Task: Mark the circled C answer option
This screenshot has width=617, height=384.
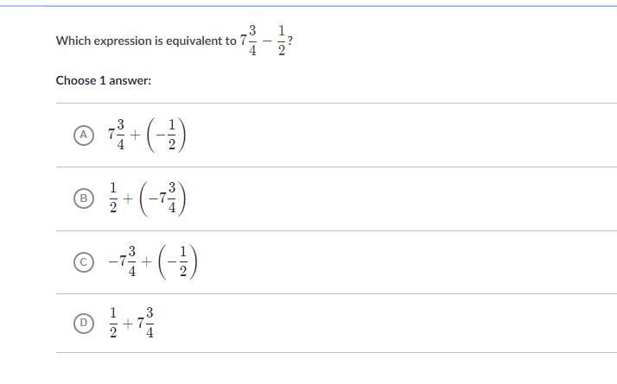Action: tap(84, 262)
